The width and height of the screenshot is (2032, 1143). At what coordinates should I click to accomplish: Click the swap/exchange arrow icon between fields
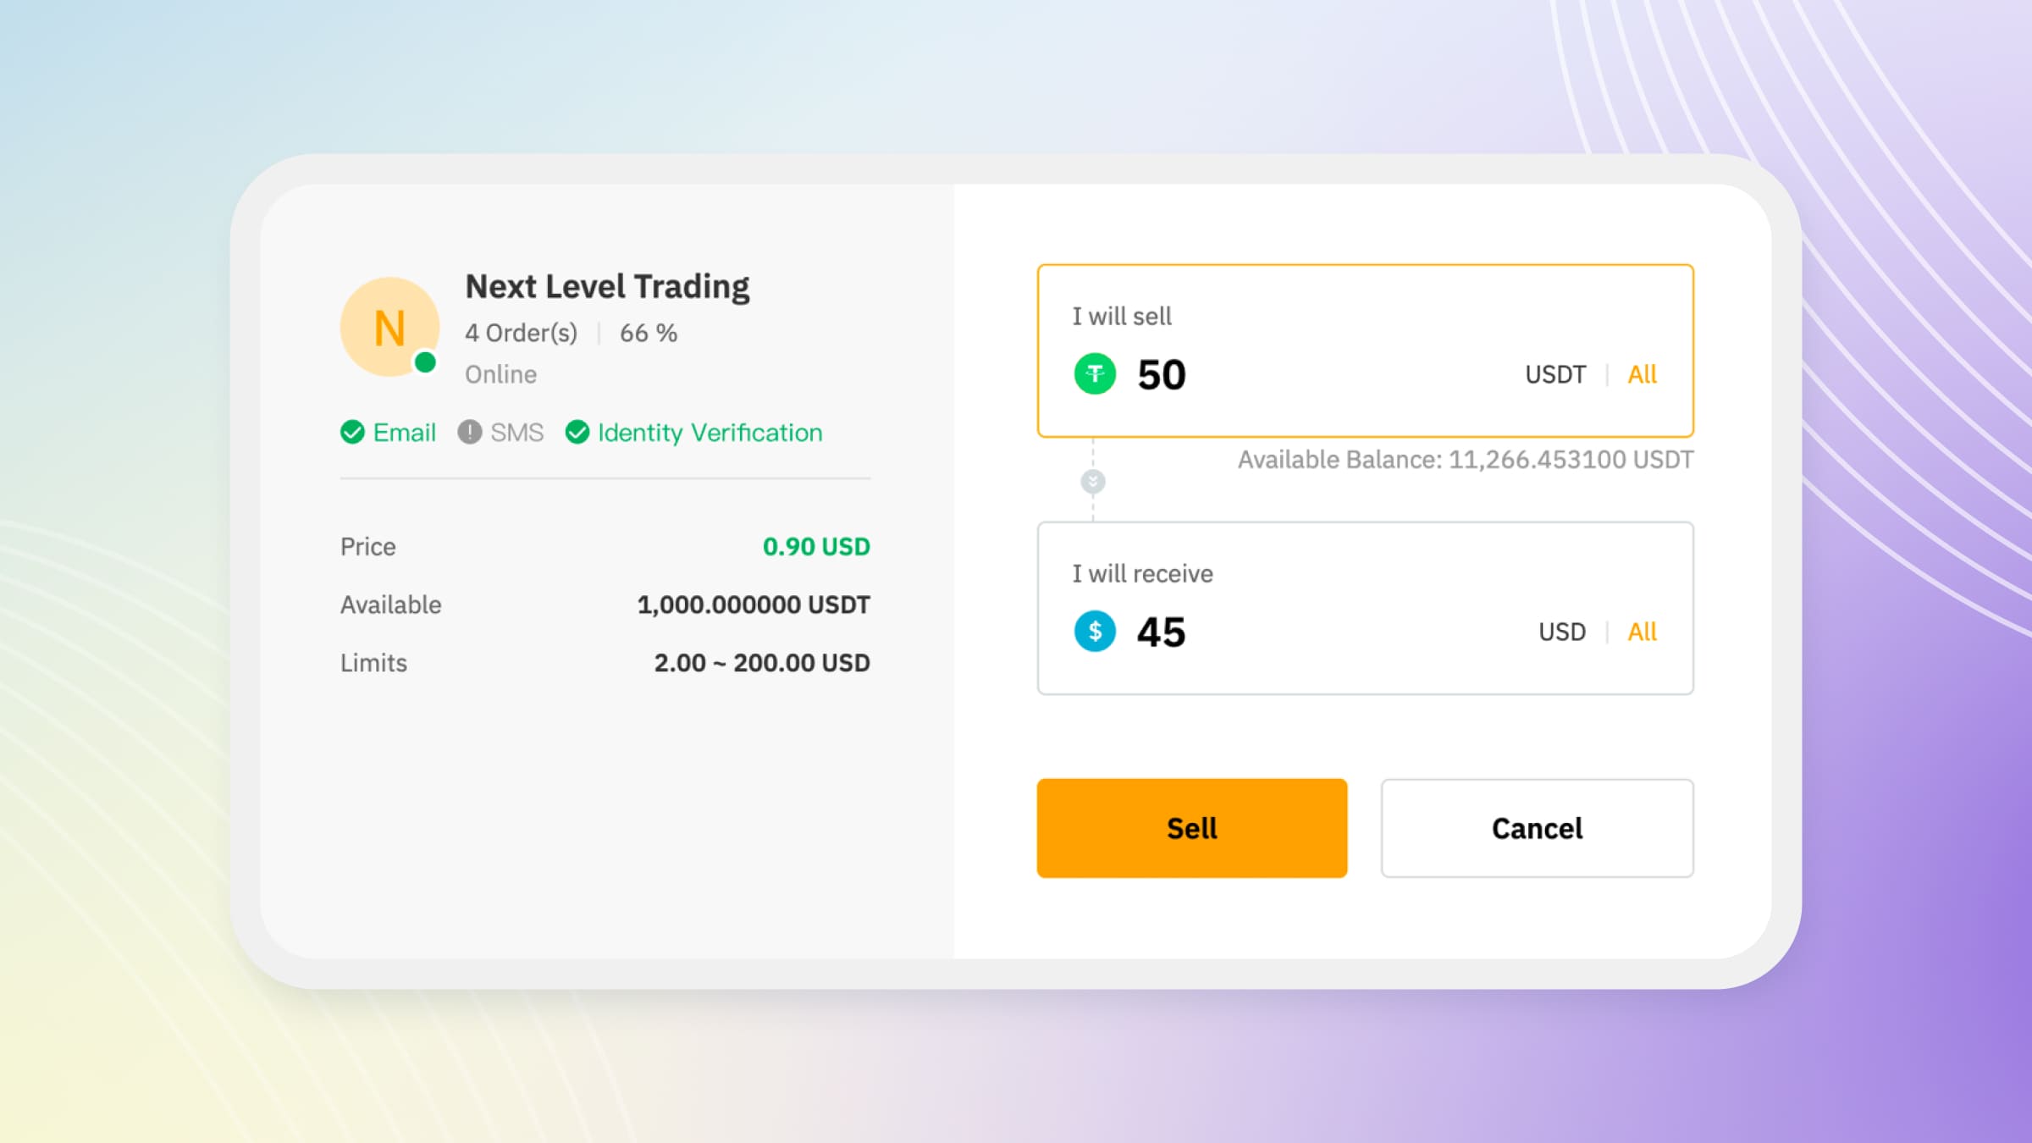(x=1093, y=482)
